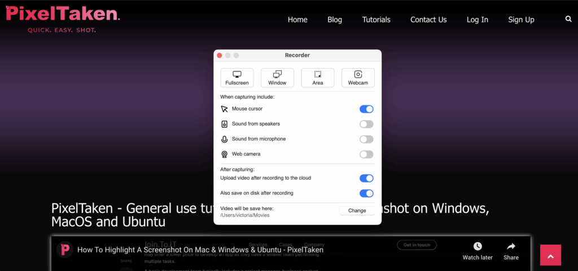Click Sign Up link
Screen dimensions: 578x271
(521, 20)
